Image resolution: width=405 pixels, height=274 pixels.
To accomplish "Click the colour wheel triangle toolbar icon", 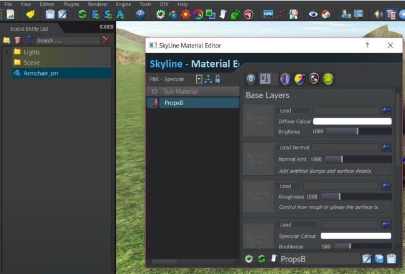I will pos(198,14).
